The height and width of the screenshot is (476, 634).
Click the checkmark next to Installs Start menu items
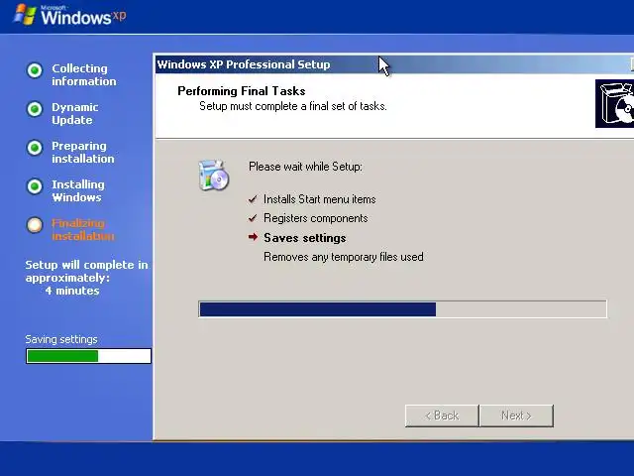pyautogui.click(x=253, y=199)
